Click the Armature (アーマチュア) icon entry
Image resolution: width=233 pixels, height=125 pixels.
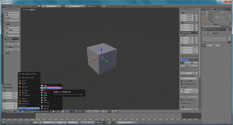tap(20, 95)
